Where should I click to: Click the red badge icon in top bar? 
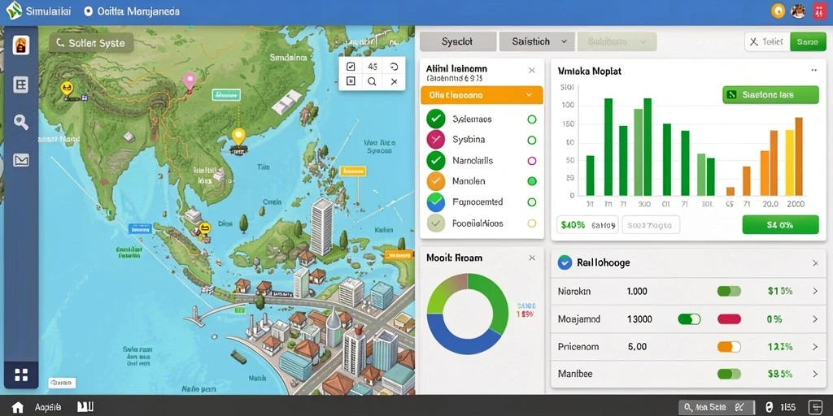[x=818, y=11]
